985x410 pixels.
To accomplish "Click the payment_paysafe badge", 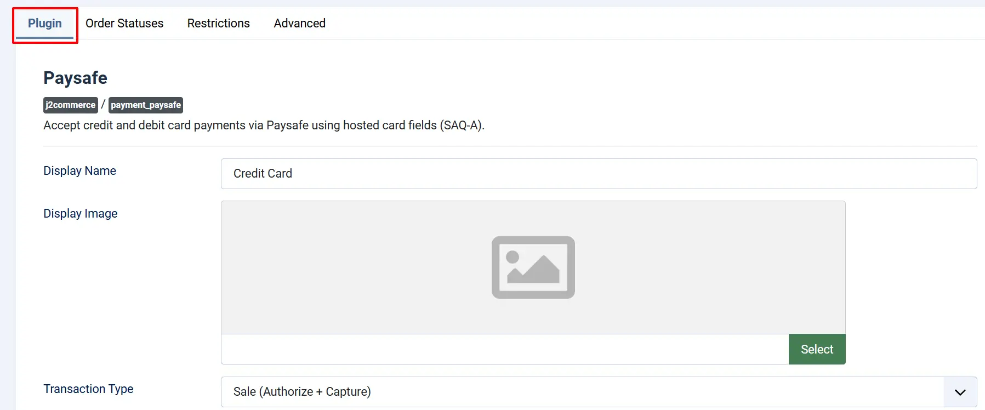I will [146, 105].
